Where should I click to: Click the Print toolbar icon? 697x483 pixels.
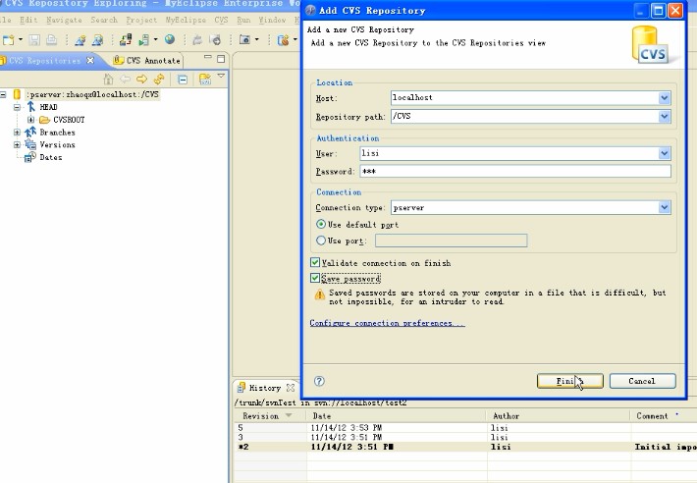[x=52, y=40]
